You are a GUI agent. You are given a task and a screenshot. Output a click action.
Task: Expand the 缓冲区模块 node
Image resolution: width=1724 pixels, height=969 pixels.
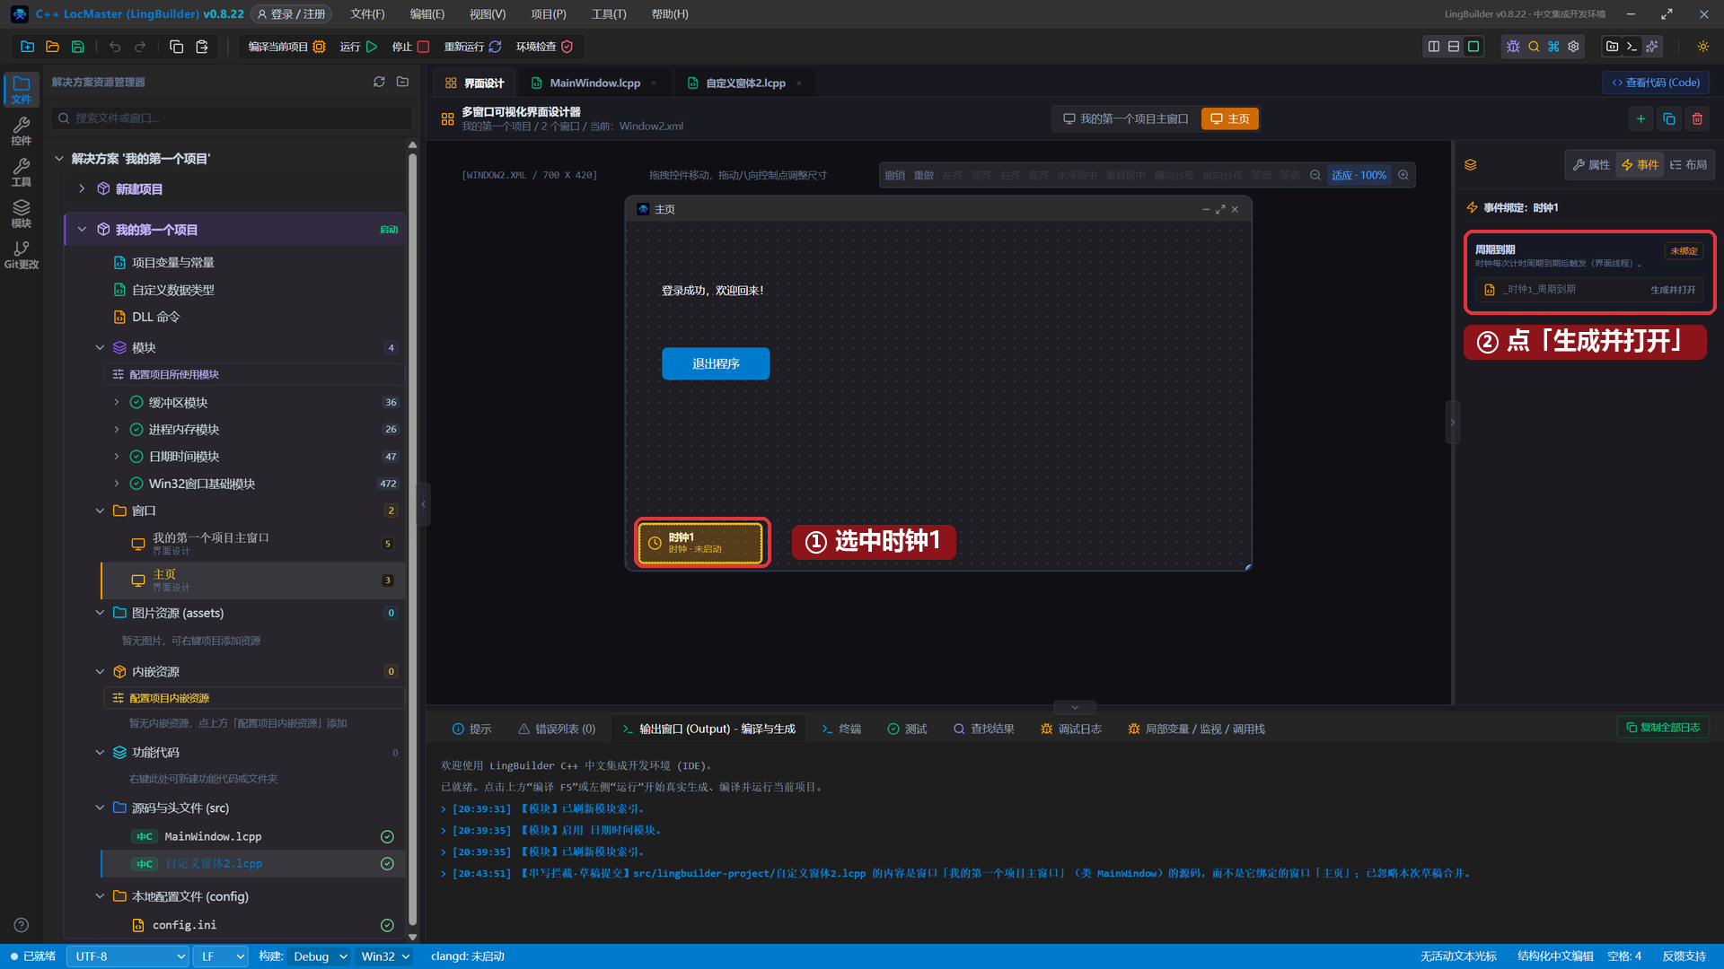tap(117, 402)
